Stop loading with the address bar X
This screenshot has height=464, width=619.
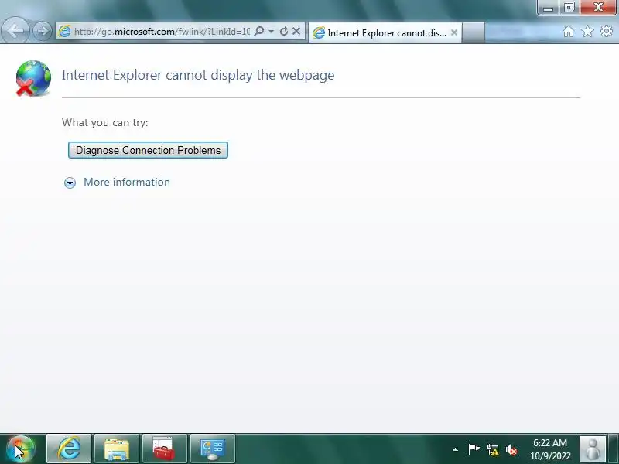point(296,31)
